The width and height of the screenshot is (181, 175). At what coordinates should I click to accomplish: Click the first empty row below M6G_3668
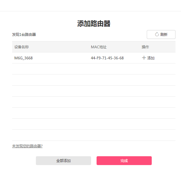tap(94, 69)
